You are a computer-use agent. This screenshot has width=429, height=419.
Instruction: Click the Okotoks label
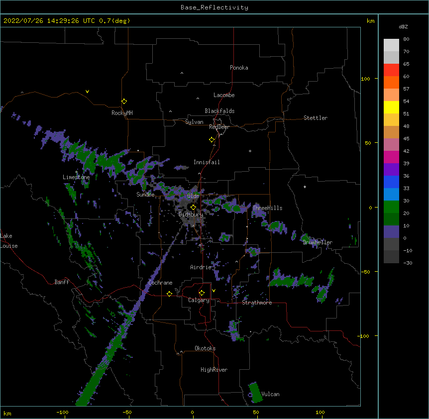tap(205, 348)
